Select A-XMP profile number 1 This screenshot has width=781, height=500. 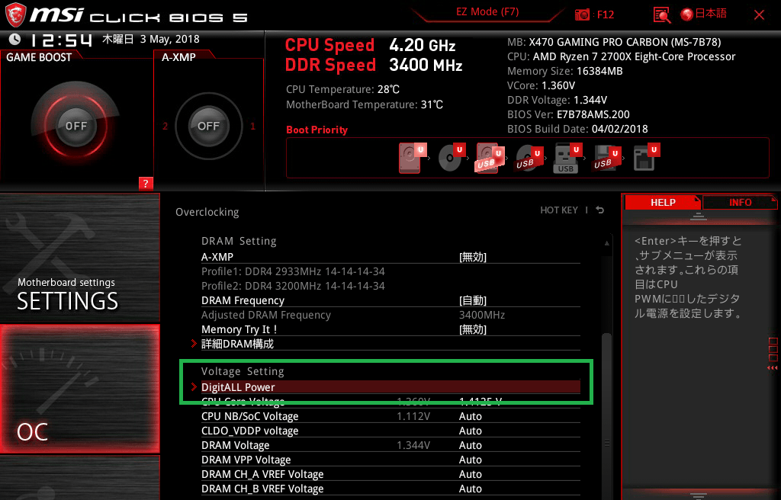point(252,127)
